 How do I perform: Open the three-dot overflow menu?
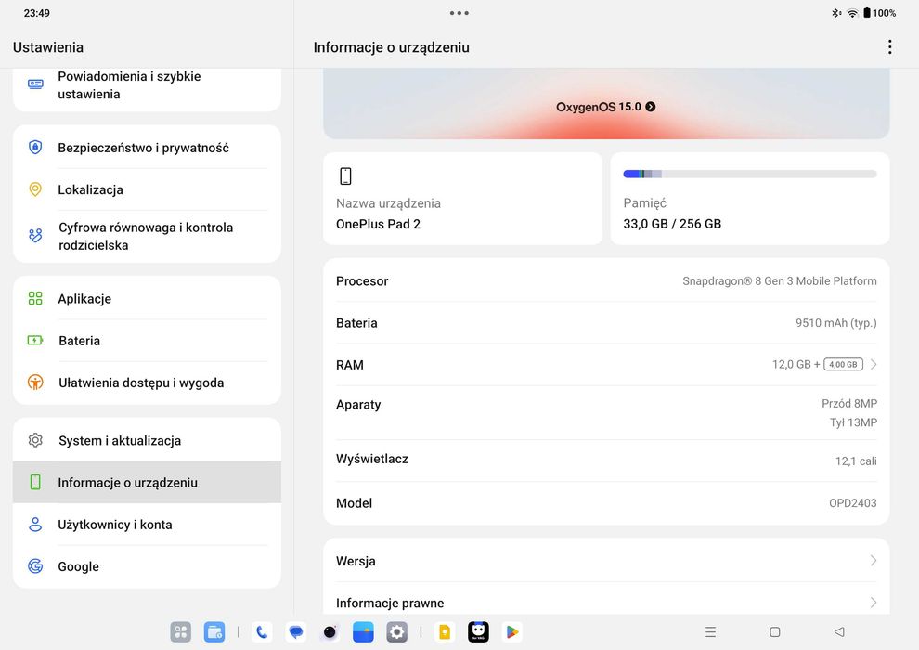(889, 46)
